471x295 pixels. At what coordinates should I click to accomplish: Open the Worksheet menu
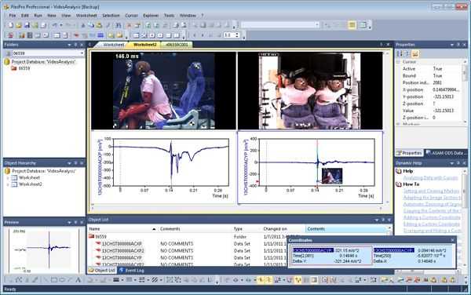(x=86, y=16)
